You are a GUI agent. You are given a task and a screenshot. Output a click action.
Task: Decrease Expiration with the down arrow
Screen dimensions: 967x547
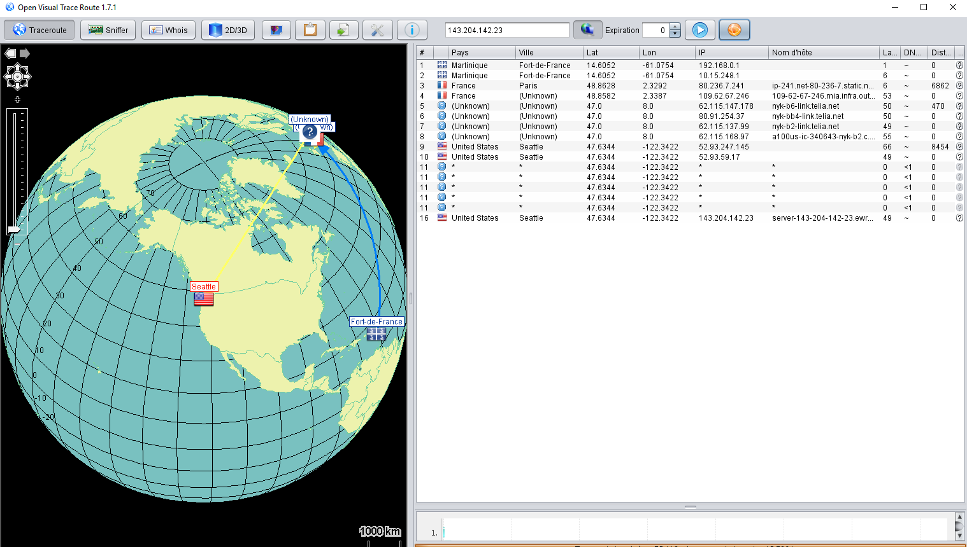675,34
